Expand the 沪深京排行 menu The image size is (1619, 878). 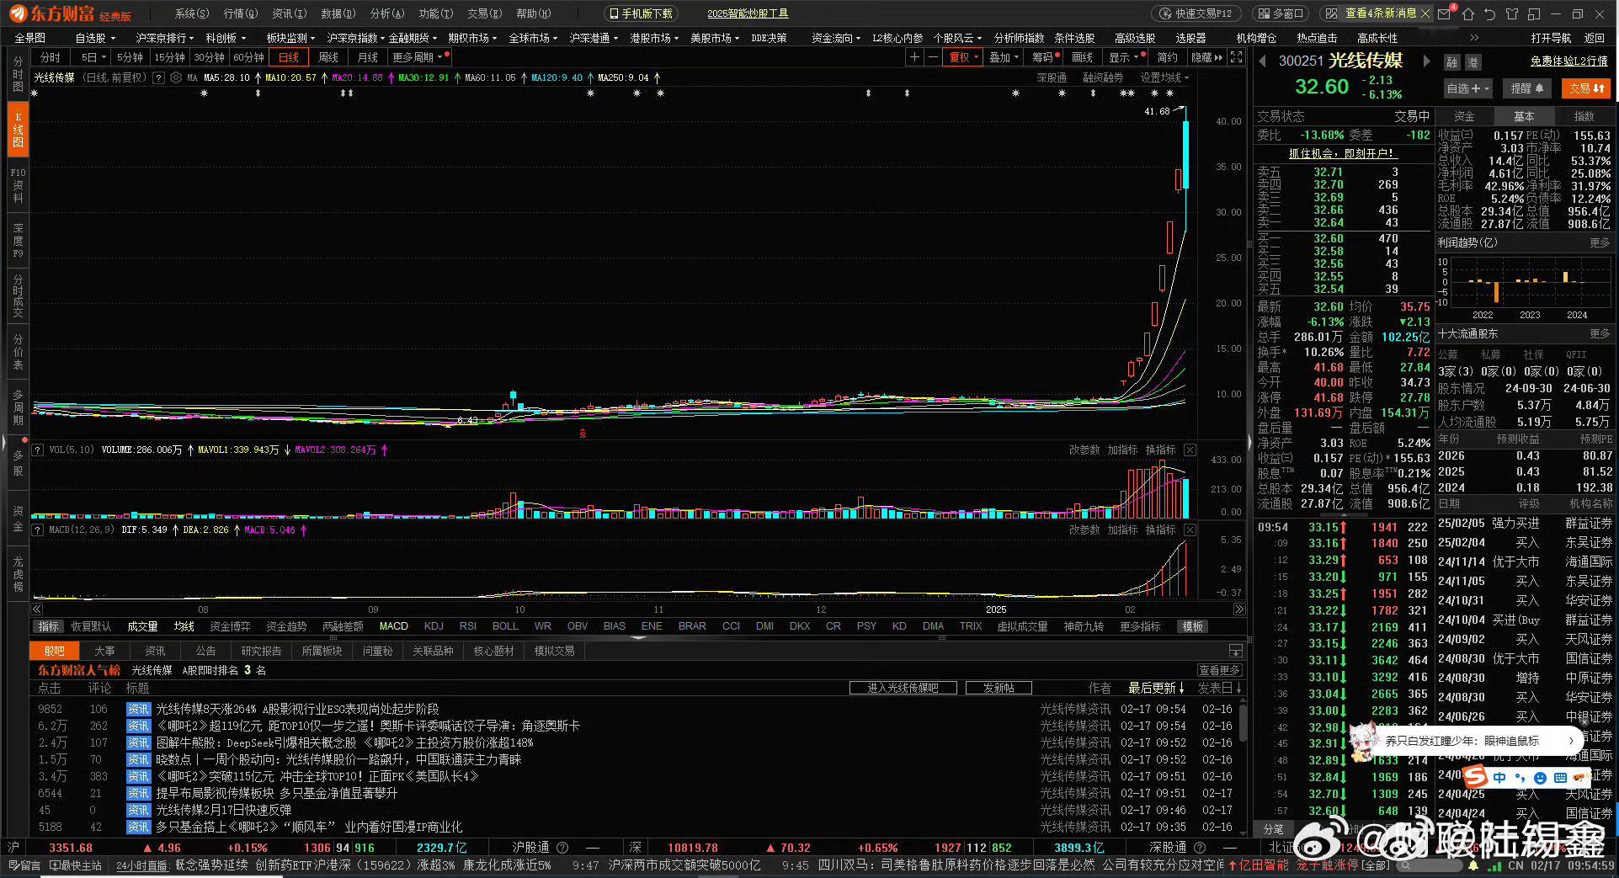coord(165,38)
